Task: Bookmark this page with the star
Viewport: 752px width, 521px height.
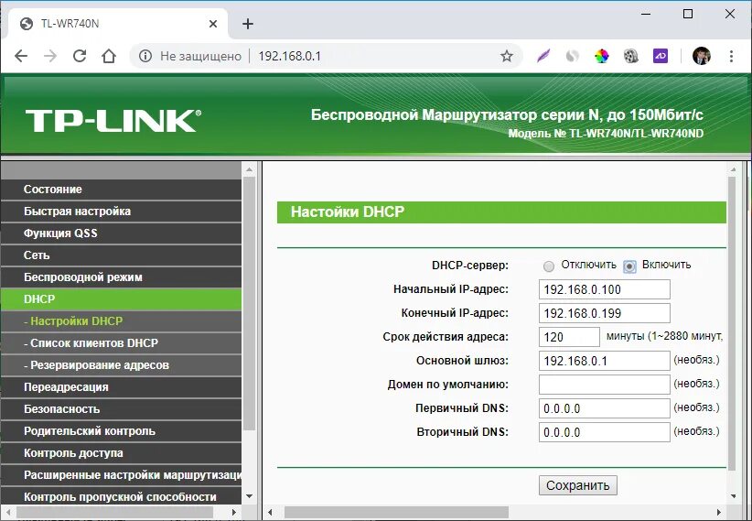Action: click(507, 56)
